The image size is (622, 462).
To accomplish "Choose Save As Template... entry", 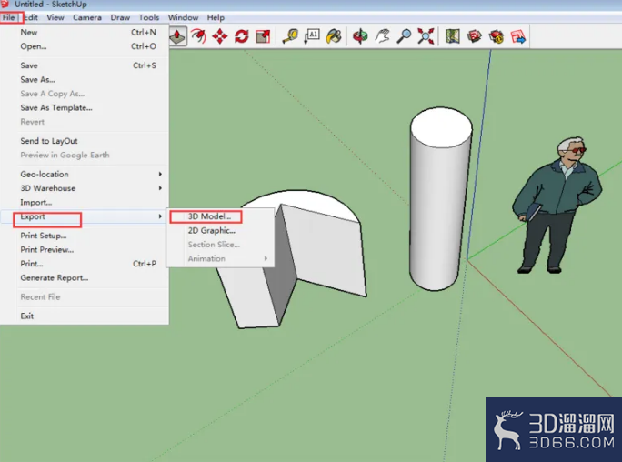I will pos(84,108).
